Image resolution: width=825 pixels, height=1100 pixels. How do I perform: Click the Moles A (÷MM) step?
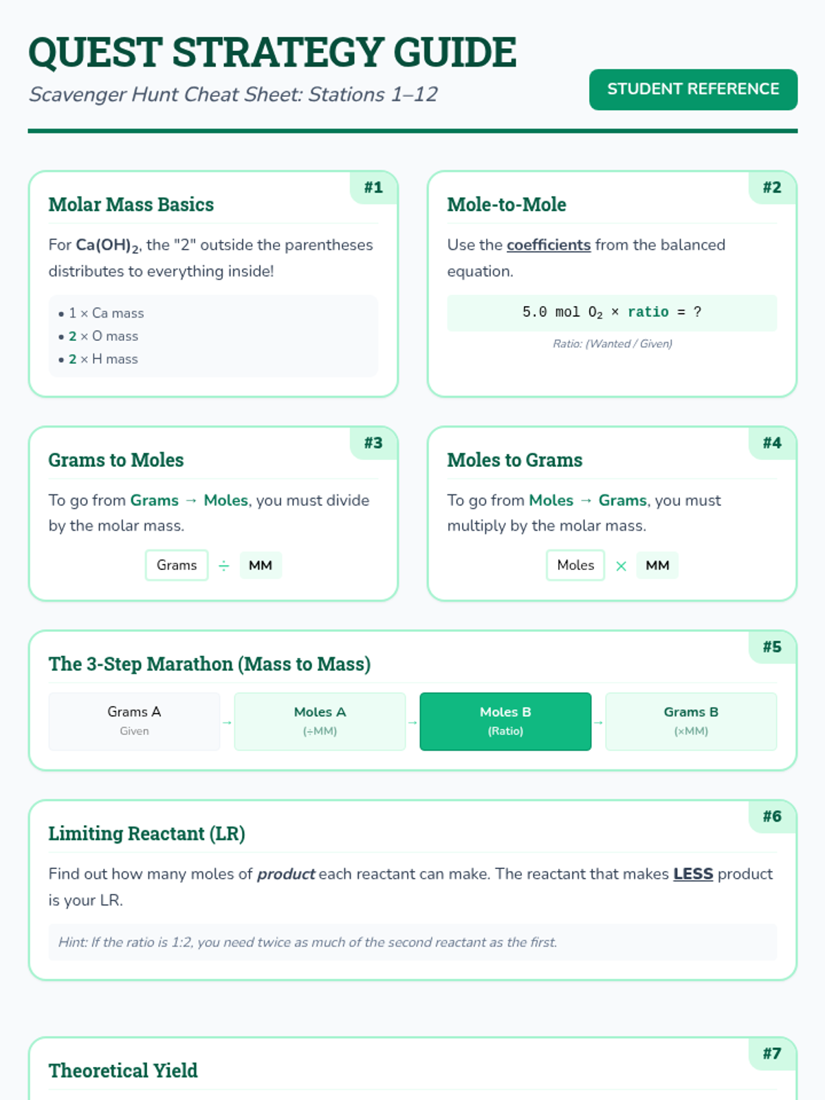coord(320,721)
